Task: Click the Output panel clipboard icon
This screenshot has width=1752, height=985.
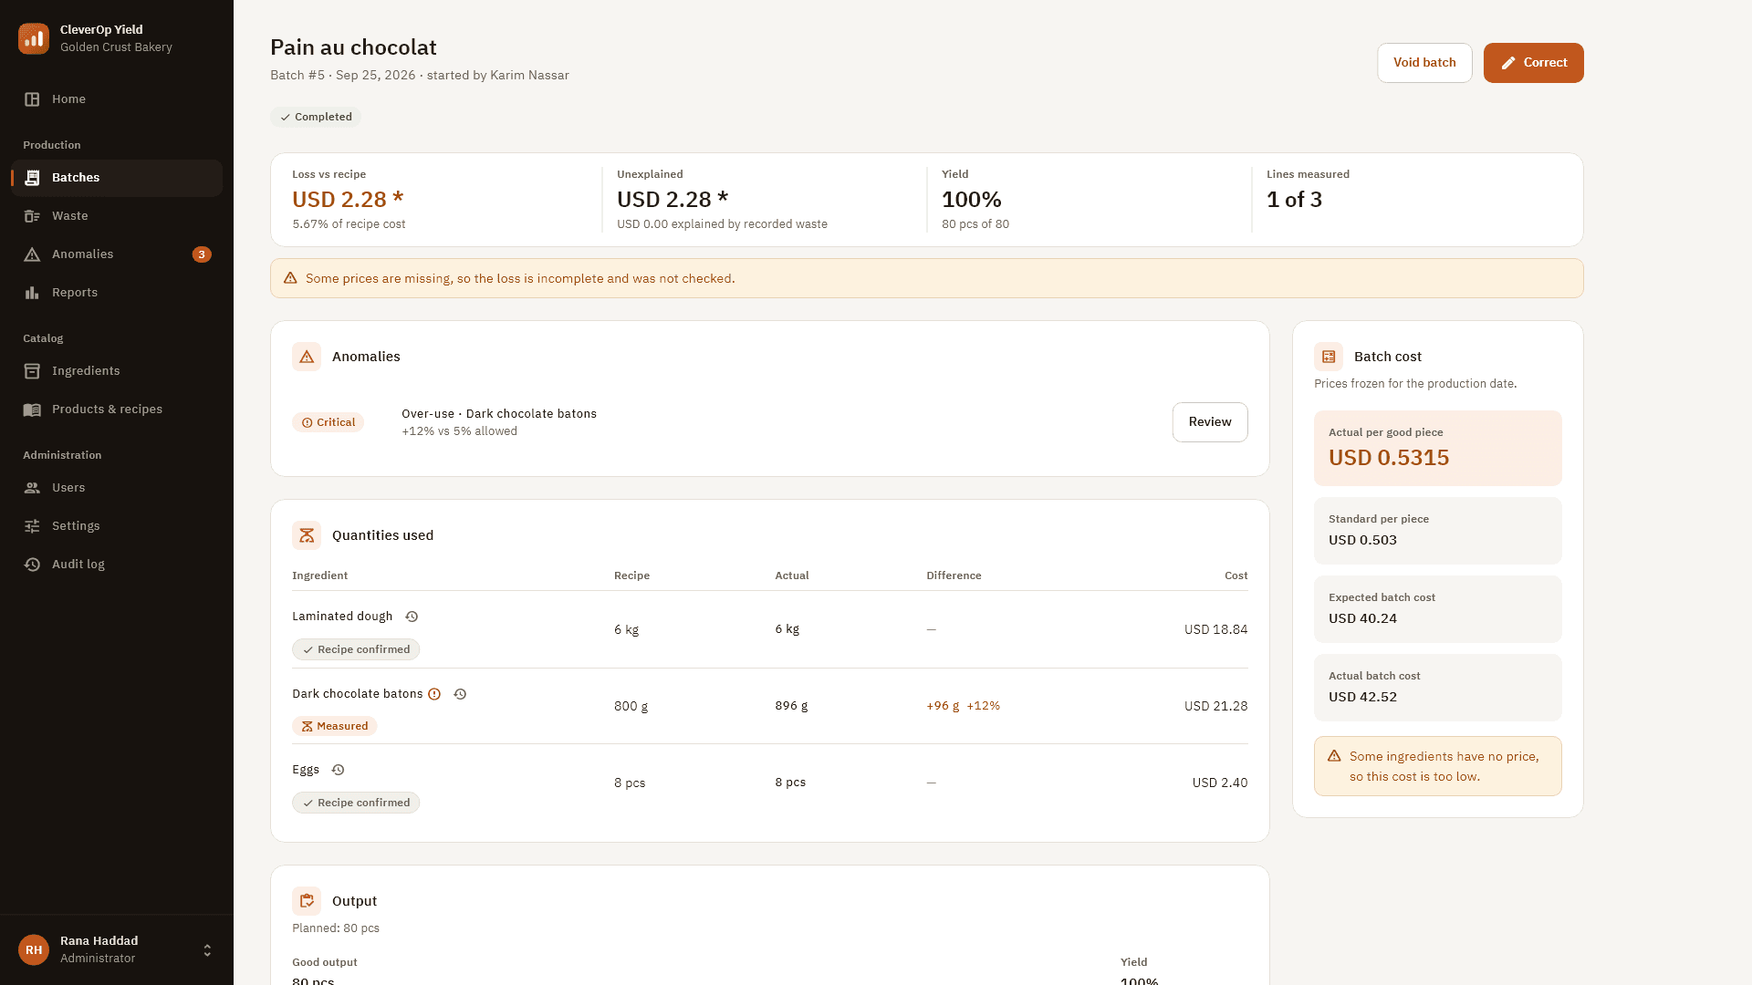Action: pyautogui.click(x=307, y=901)
